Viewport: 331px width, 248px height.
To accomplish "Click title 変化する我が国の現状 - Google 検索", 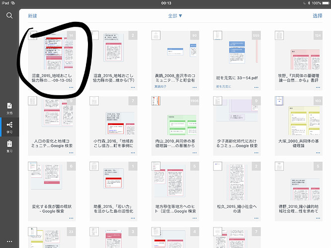I will [52, 209].
